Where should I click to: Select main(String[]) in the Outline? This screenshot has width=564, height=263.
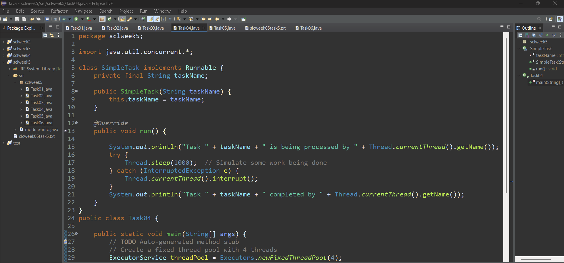(549, 82)
